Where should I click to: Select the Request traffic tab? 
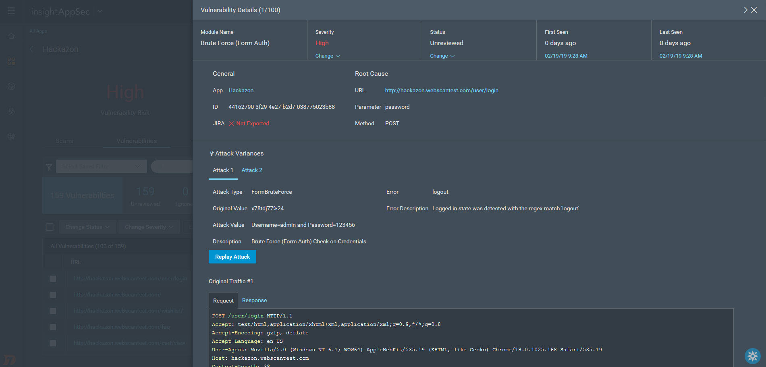(223, 301)
